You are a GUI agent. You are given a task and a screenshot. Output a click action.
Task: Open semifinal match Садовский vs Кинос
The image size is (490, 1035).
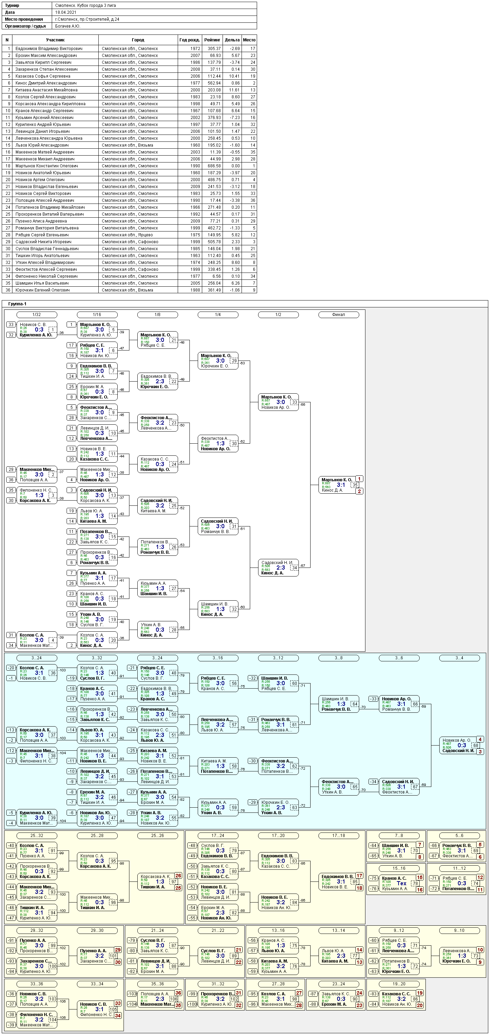[x=277, y=568]
